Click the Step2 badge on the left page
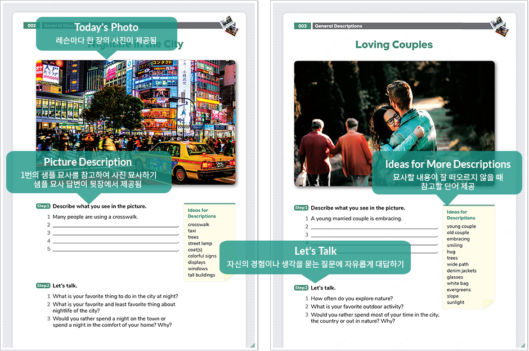This screenshot has height=351, width=529. tap(43, 286)
